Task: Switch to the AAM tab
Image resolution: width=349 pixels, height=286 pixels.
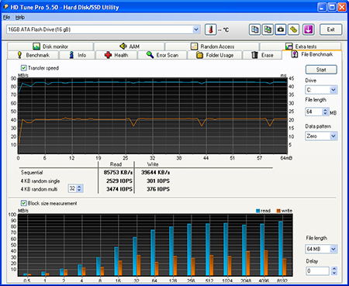Action: 130,47
